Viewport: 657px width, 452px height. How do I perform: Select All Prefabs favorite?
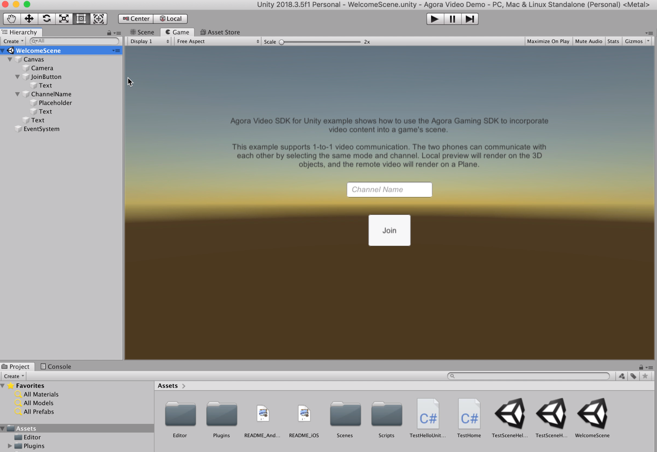click(39, 412)
